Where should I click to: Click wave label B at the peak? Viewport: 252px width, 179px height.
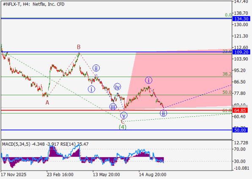(78, 47)
